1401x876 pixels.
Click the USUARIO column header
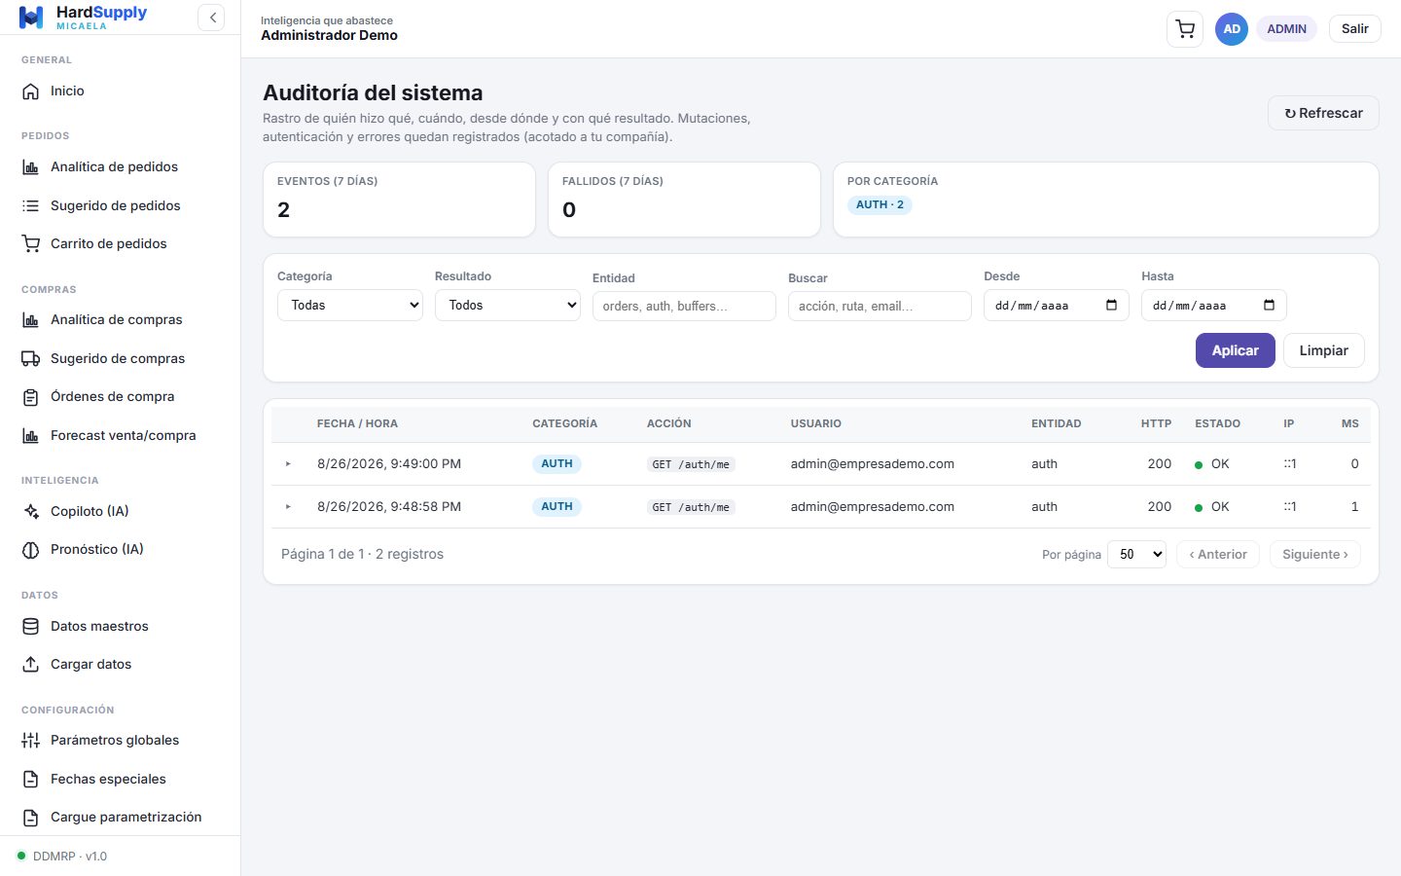(x=816, y=423)
